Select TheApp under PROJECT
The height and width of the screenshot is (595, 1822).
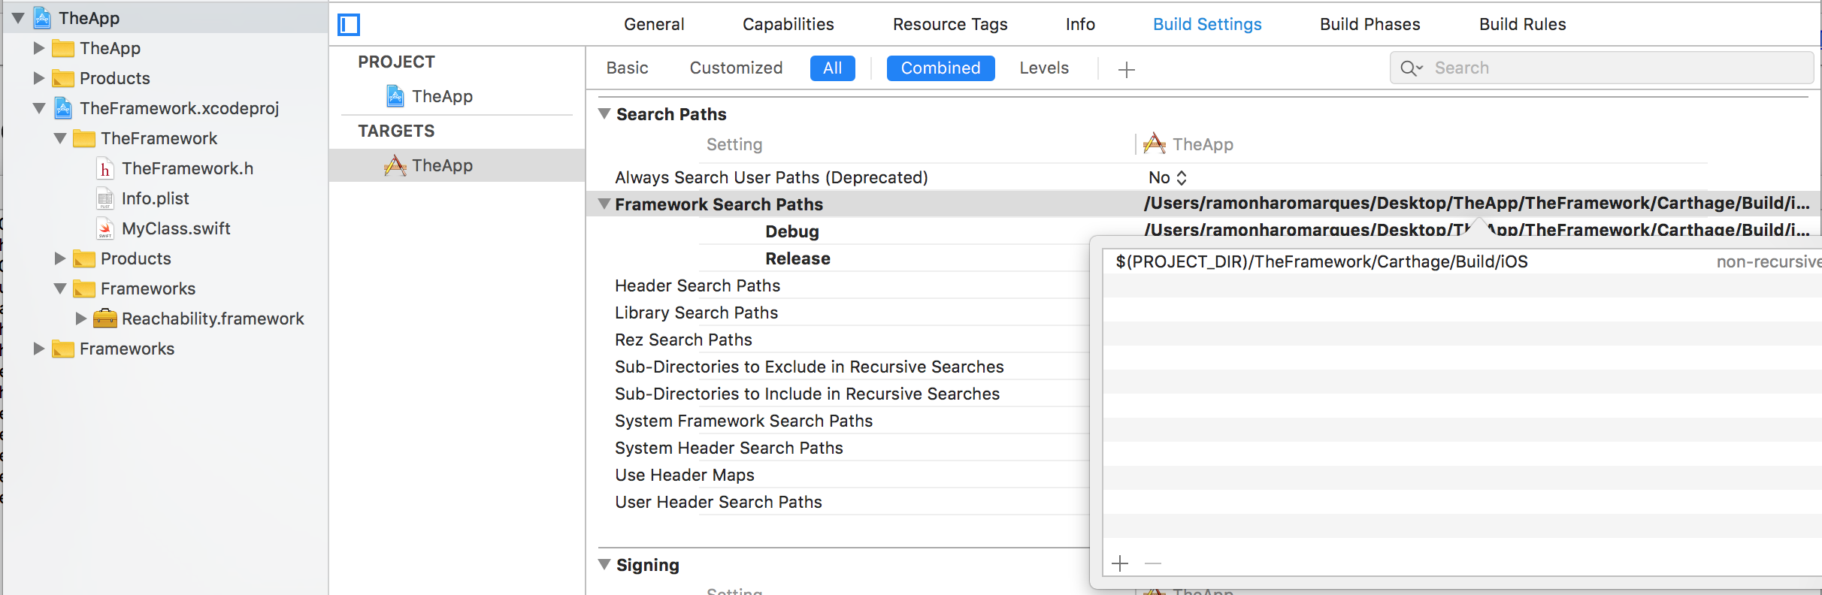tap(441, 97)
